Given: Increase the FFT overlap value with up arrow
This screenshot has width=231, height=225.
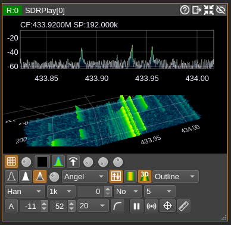Looking at the screenshot, I should tap(108, 189).
